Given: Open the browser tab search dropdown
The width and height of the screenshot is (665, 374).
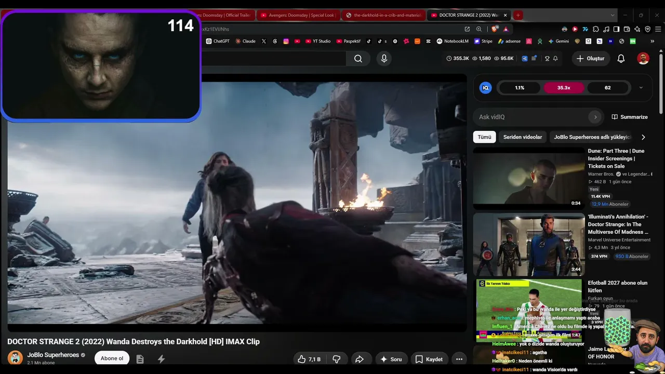Looking at the screenshot, I should (613, 15).
